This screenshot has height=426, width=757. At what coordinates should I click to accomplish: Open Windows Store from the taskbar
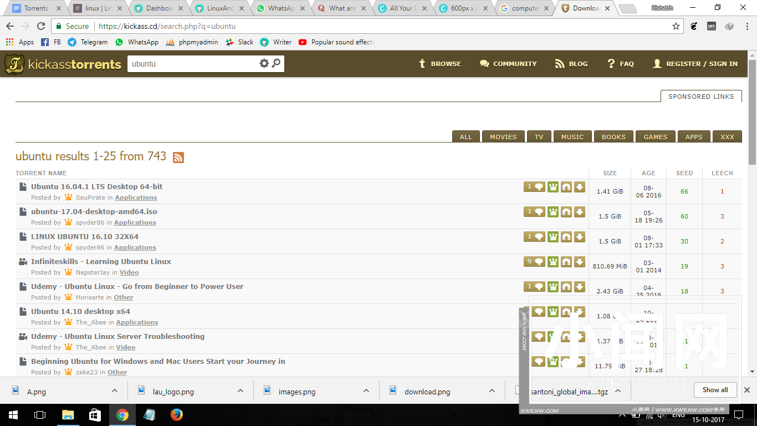95,414
